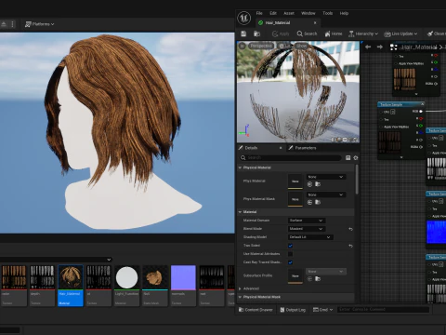446x335 pixels.
Task: Click the Clean Up toolbar button
Action: pyautogui.click(x=436, y=33)
